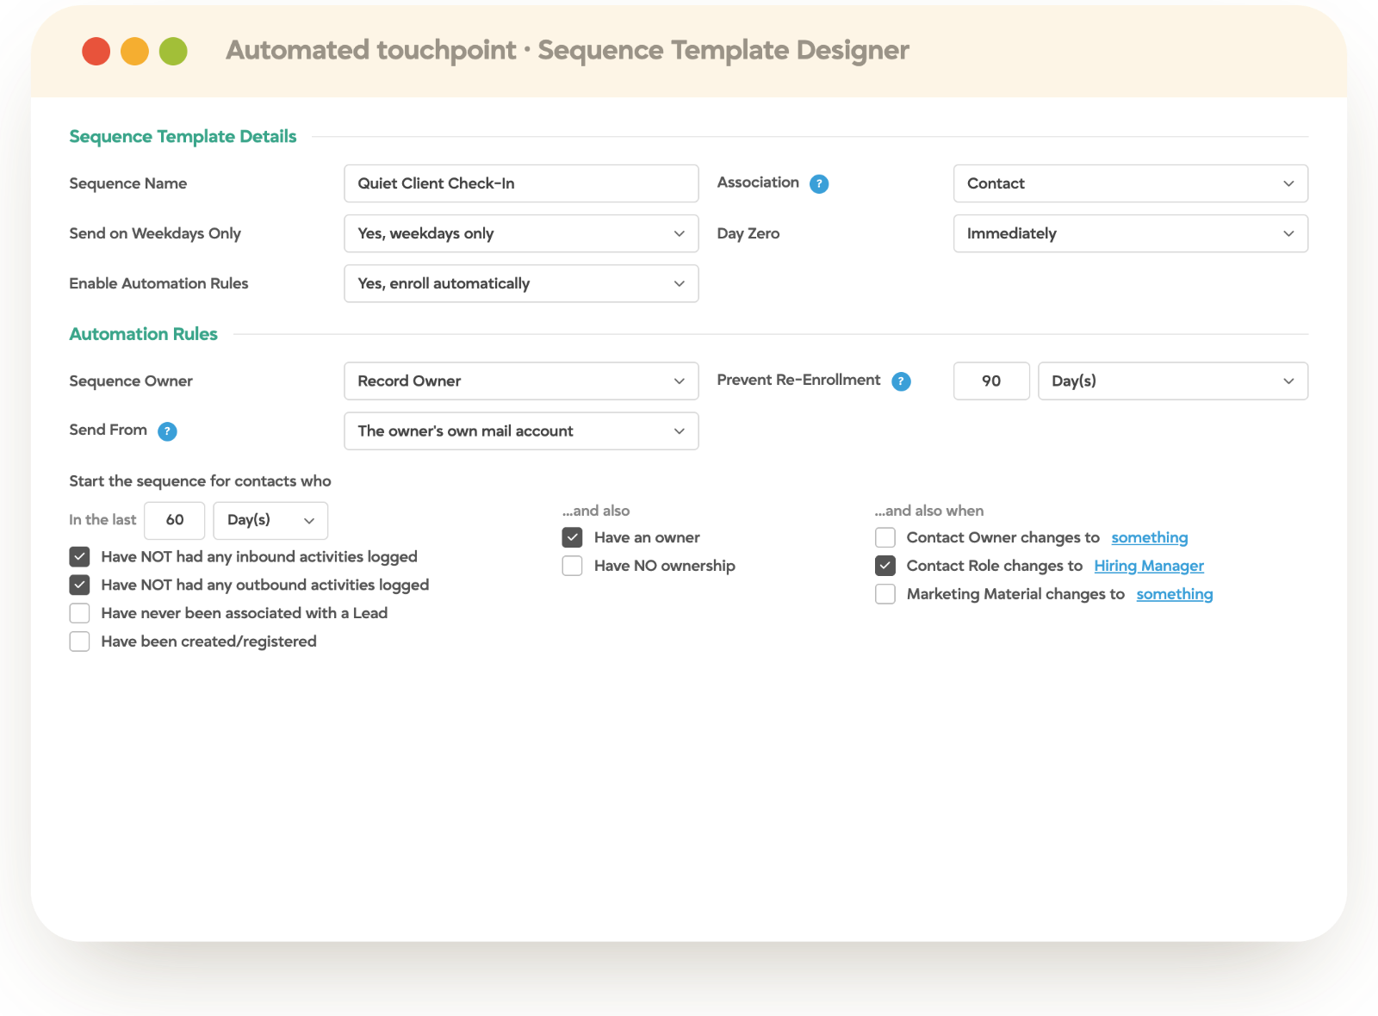
Task: Open the Sequence Owner dropdown
Action: click(521, 381)
